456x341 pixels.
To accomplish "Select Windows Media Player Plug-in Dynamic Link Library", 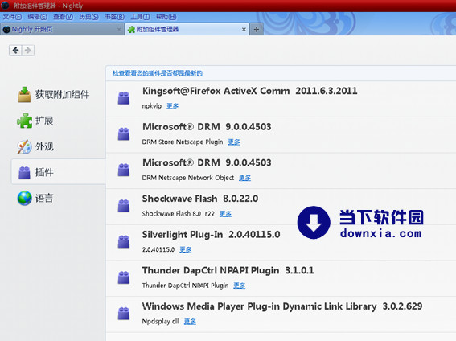I will tap(259, 306).
